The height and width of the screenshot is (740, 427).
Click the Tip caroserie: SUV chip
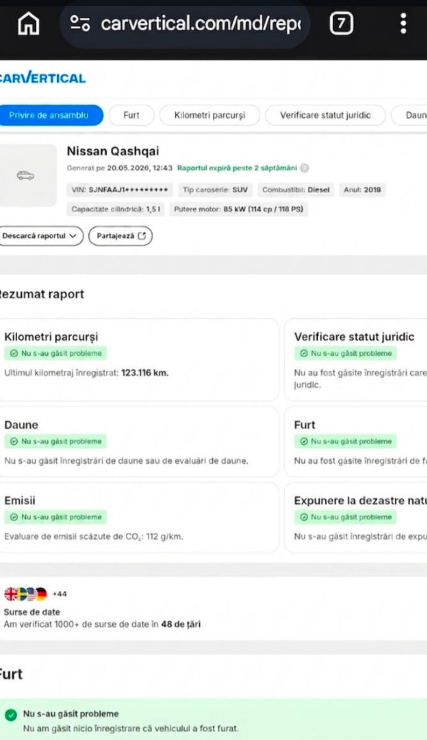(215, 190)
